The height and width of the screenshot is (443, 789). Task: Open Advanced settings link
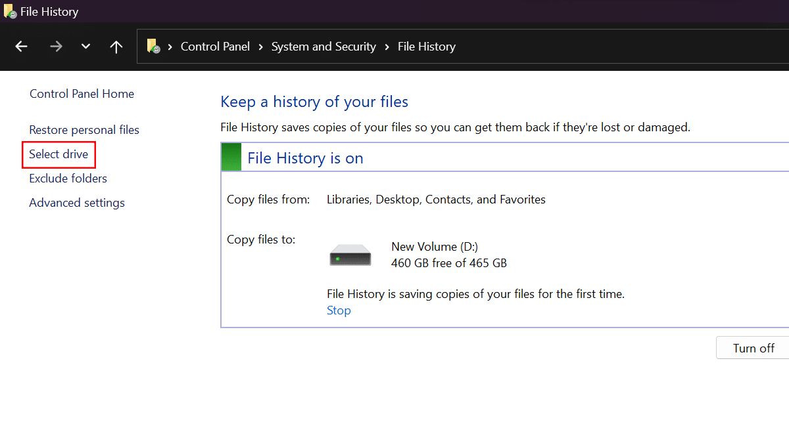77,203
